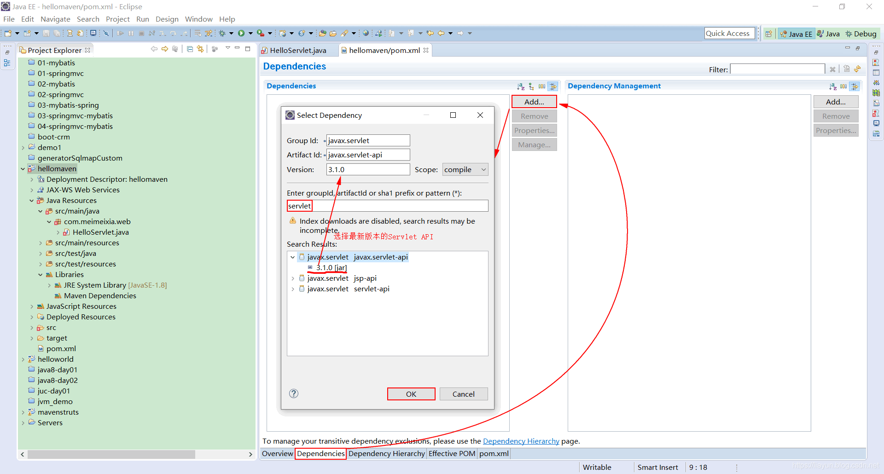Switch to the Java perspective
The width and height of the screenshot is (884, 474).
coord(828,34)
